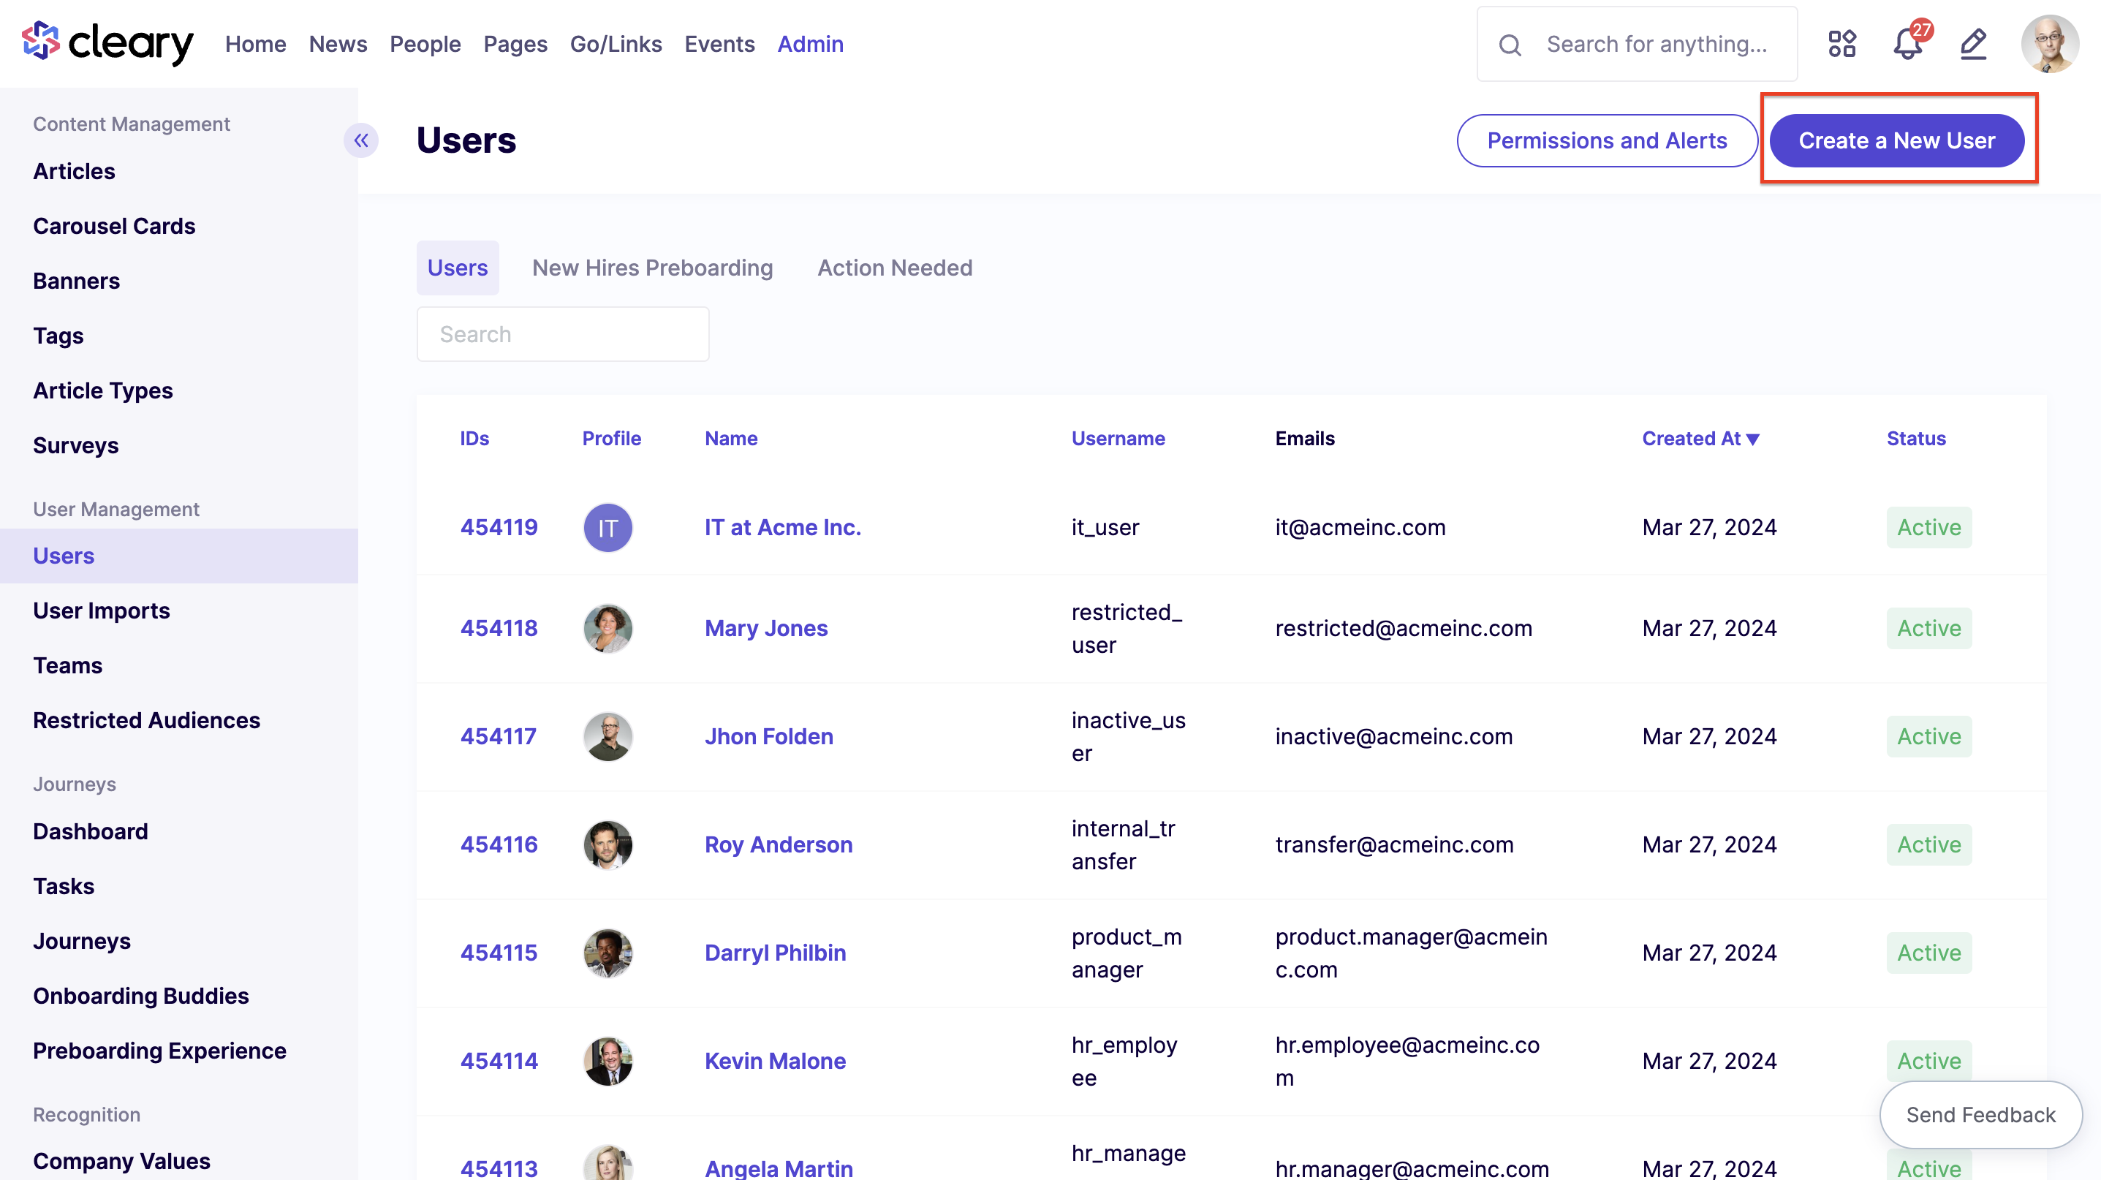Focus the users table Search field

point(563,334)
